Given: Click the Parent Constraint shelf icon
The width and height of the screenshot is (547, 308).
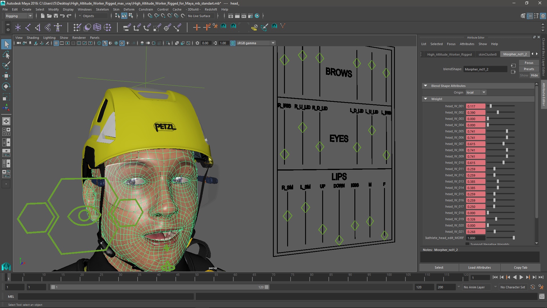Looking at the screenshot, I should [127, 27].
